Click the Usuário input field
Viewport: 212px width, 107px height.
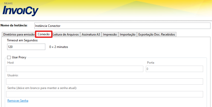(x=104, y=81)
